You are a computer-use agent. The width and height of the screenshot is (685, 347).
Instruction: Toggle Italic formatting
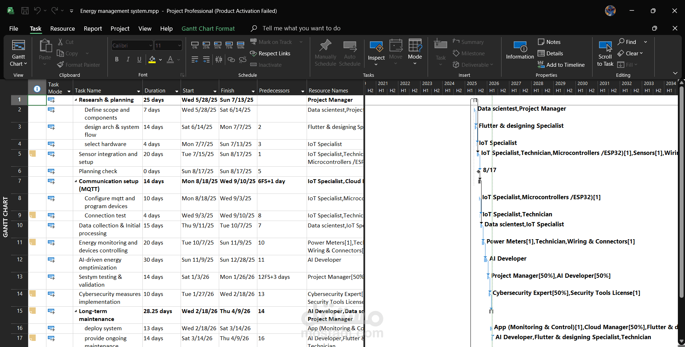[x=128, y=59]
